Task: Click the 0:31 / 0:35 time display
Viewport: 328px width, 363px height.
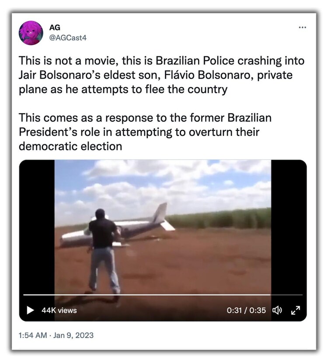Action: point(246,310)
